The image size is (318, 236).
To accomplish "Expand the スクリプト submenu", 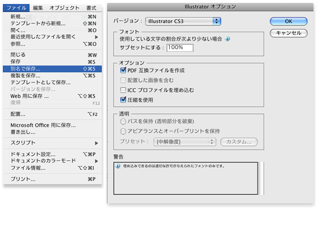I will click(x=52, y=143).
